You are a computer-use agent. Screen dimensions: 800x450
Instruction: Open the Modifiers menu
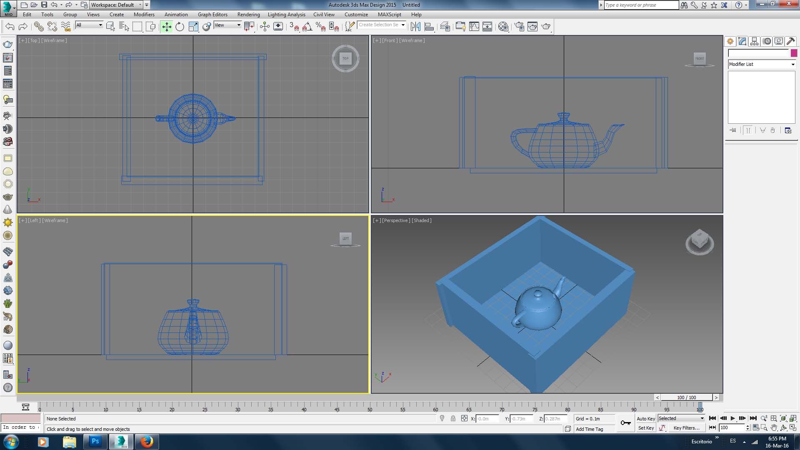point(144,14)
